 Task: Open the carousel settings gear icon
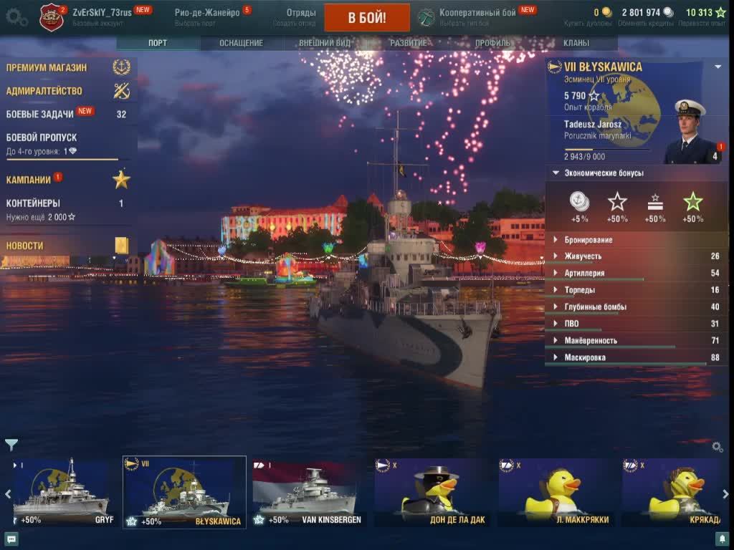[717, 447]
